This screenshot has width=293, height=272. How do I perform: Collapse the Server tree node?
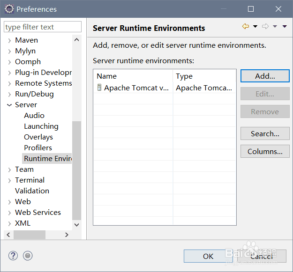pos(9,105)
